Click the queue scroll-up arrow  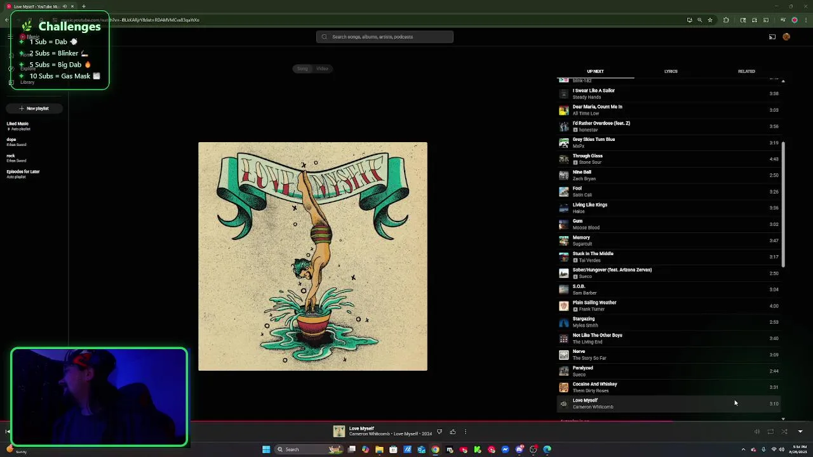(783, 81)
